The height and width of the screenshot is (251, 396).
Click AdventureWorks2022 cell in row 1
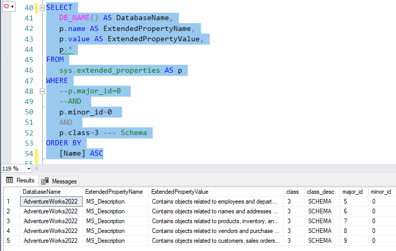(51, 202)
